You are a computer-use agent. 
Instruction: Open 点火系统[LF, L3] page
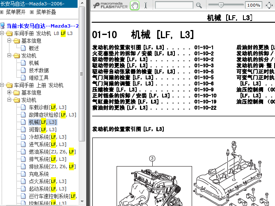[x=48, y=181]
